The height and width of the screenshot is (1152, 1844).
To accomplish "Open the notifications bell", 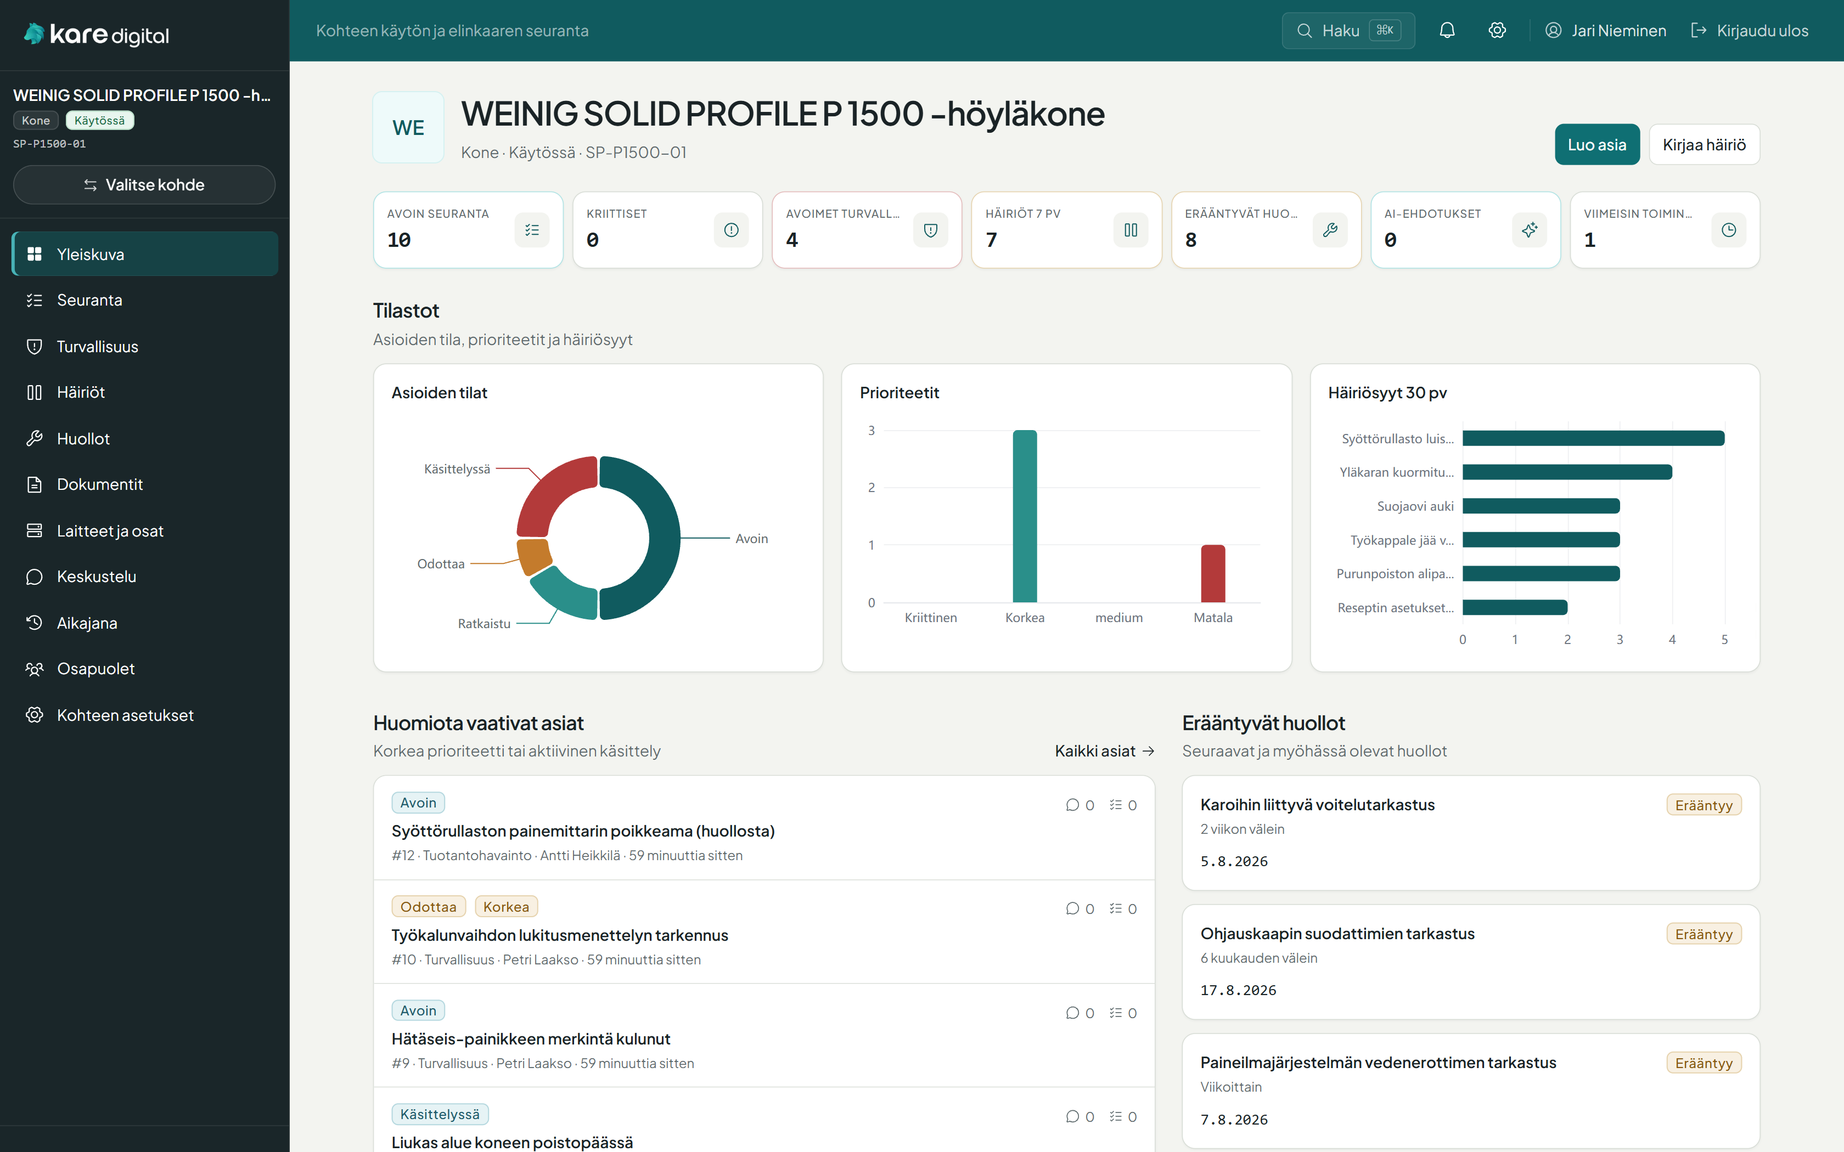I will pos(1447,31).
